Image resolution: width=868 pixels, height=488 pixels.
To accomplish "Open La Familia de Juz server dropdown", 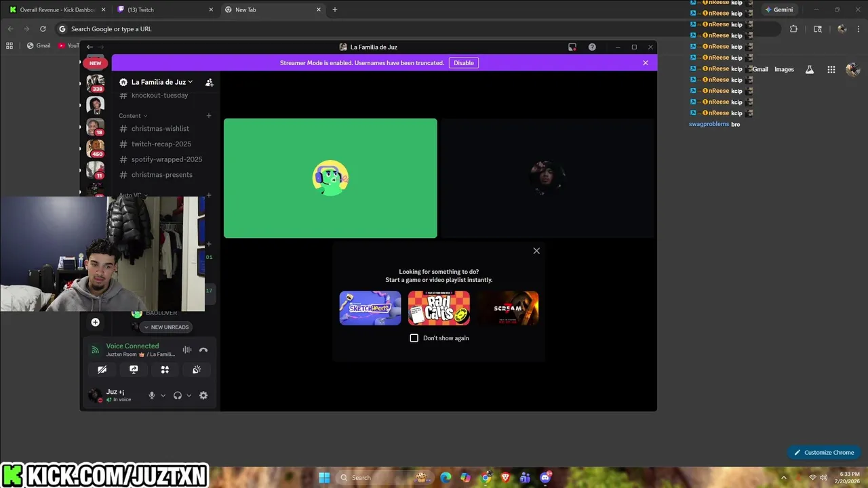I will (161, 82).
